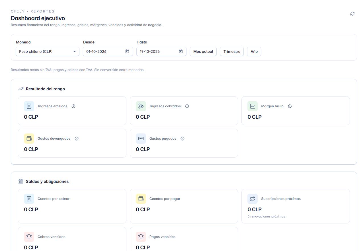Click the Cuentas por pagar label
361x251 pixels.
click(x=165, y=199)
